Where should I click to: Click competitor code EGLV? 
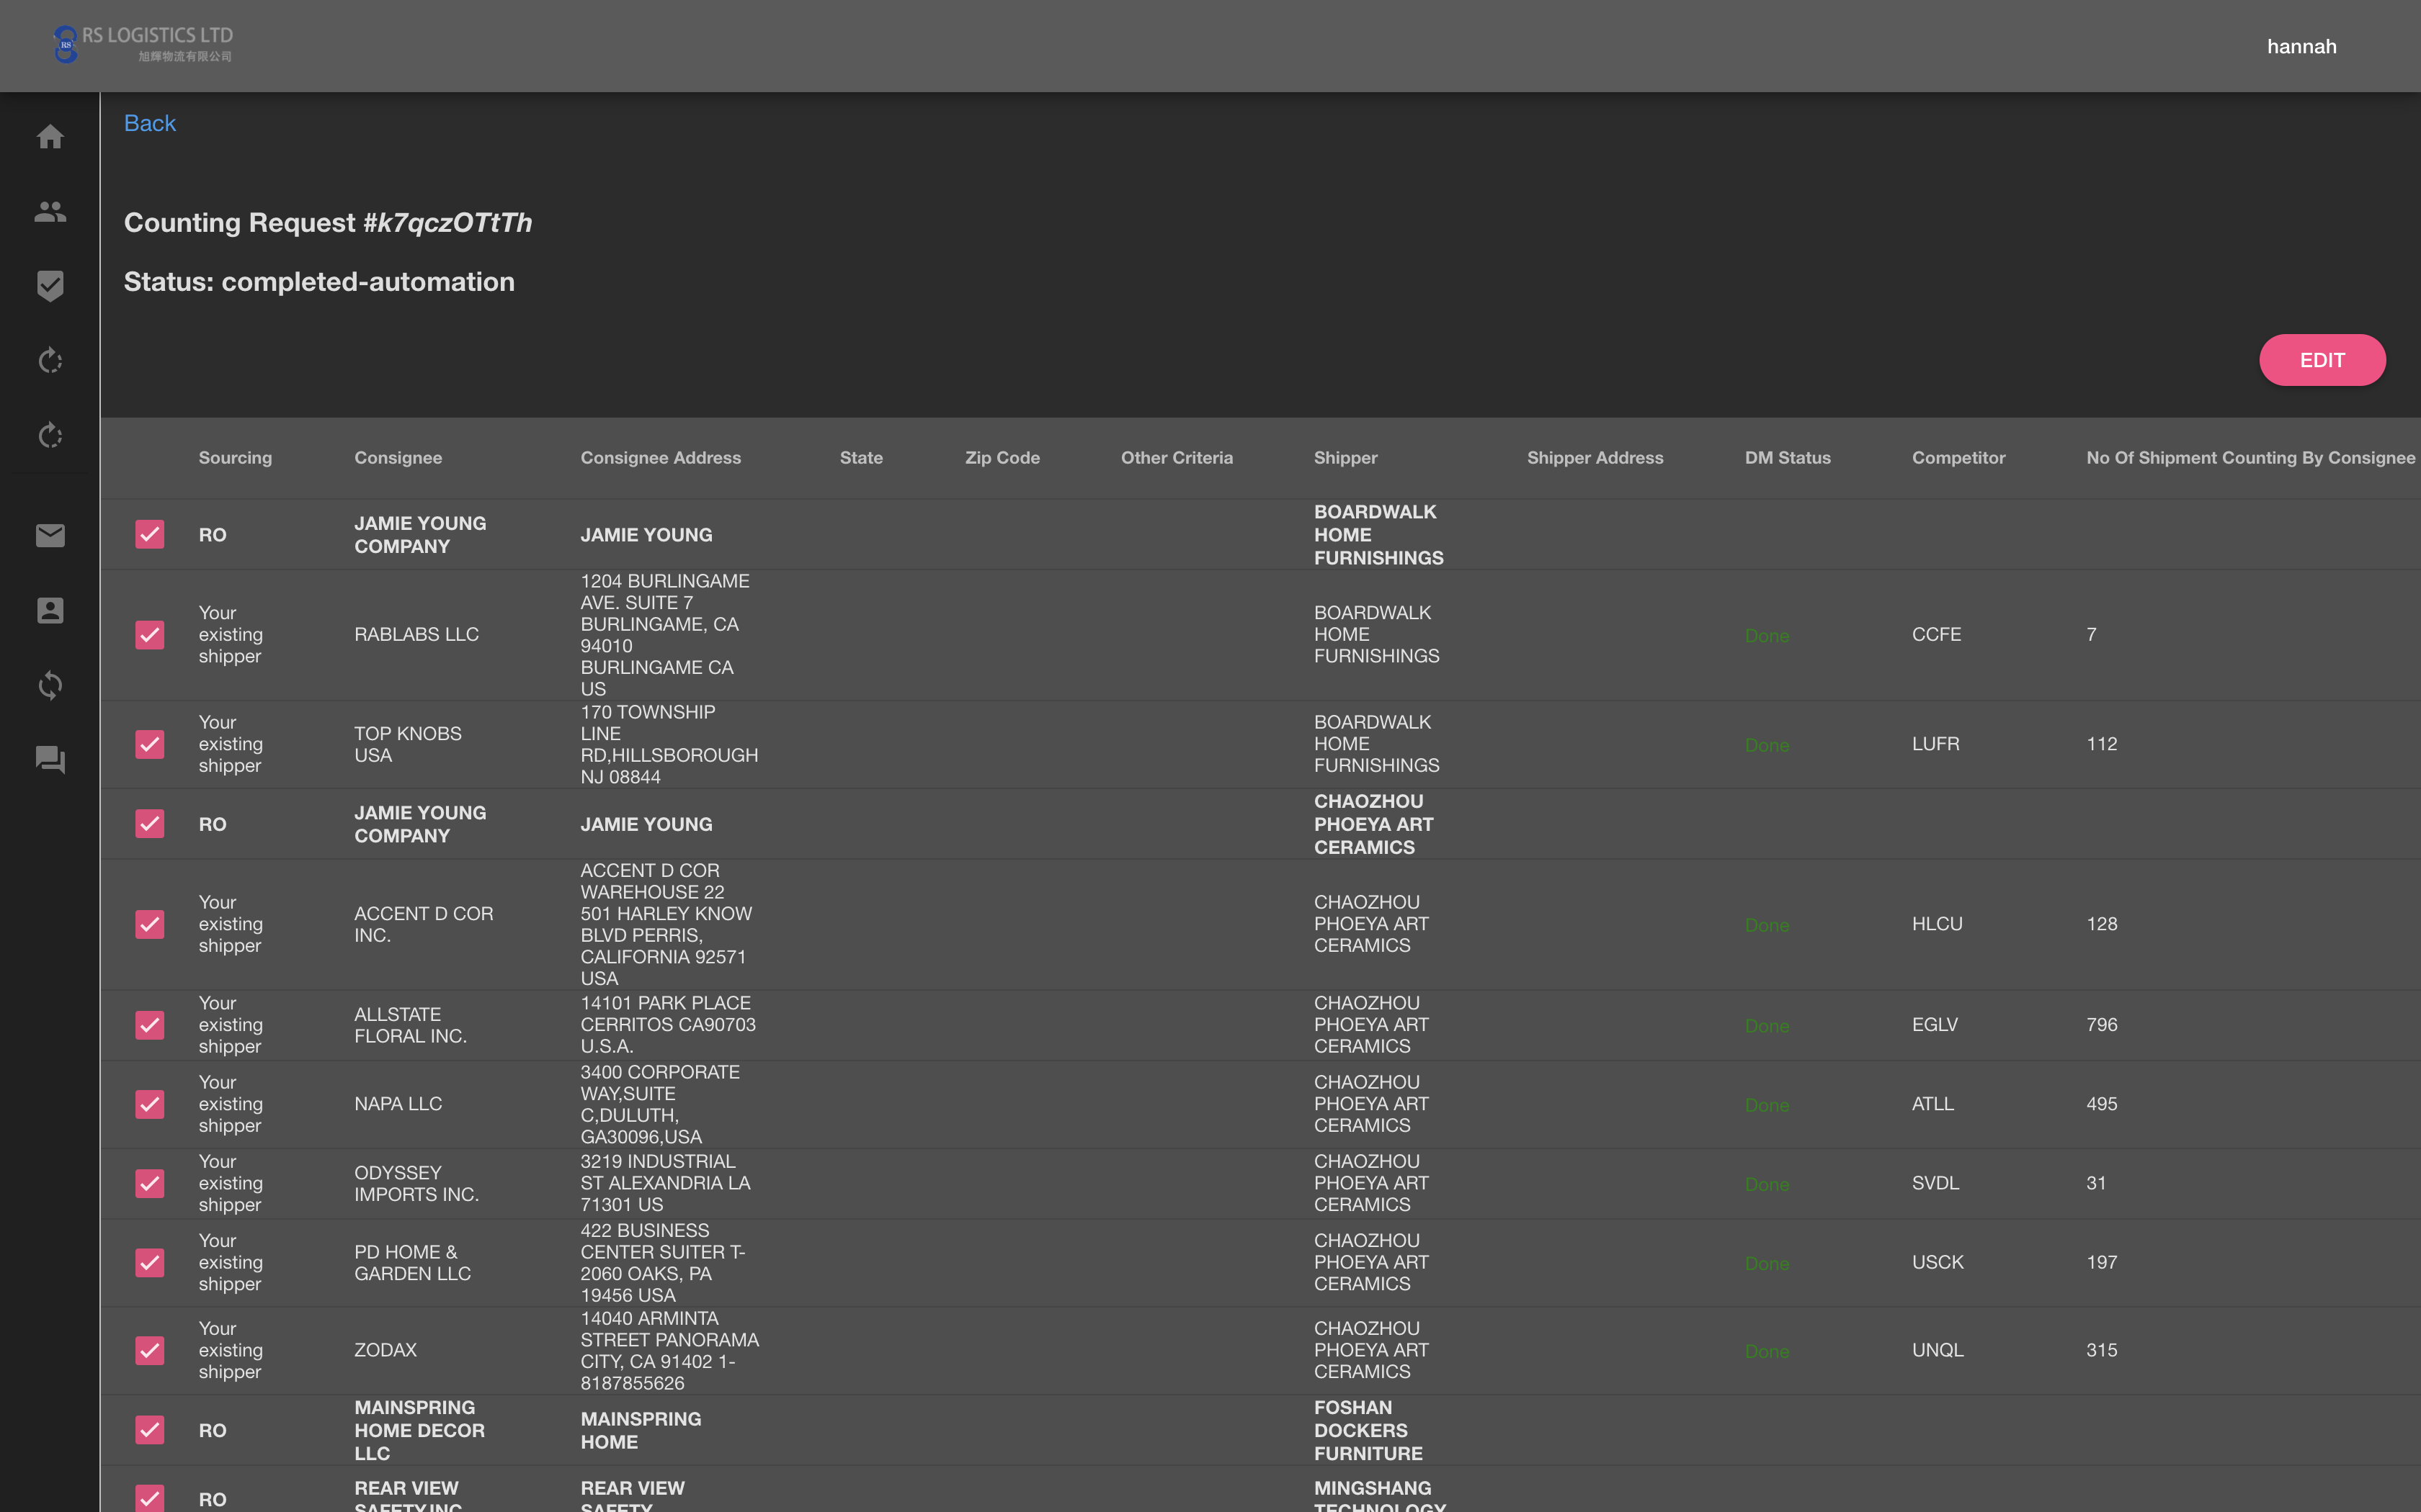pos(1935,1025)
